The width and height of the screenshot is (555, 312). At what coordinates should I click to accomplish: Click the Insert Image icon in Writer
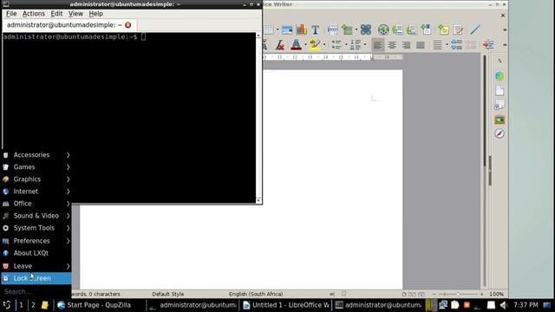pyautogui.click(x=287, y=29)
